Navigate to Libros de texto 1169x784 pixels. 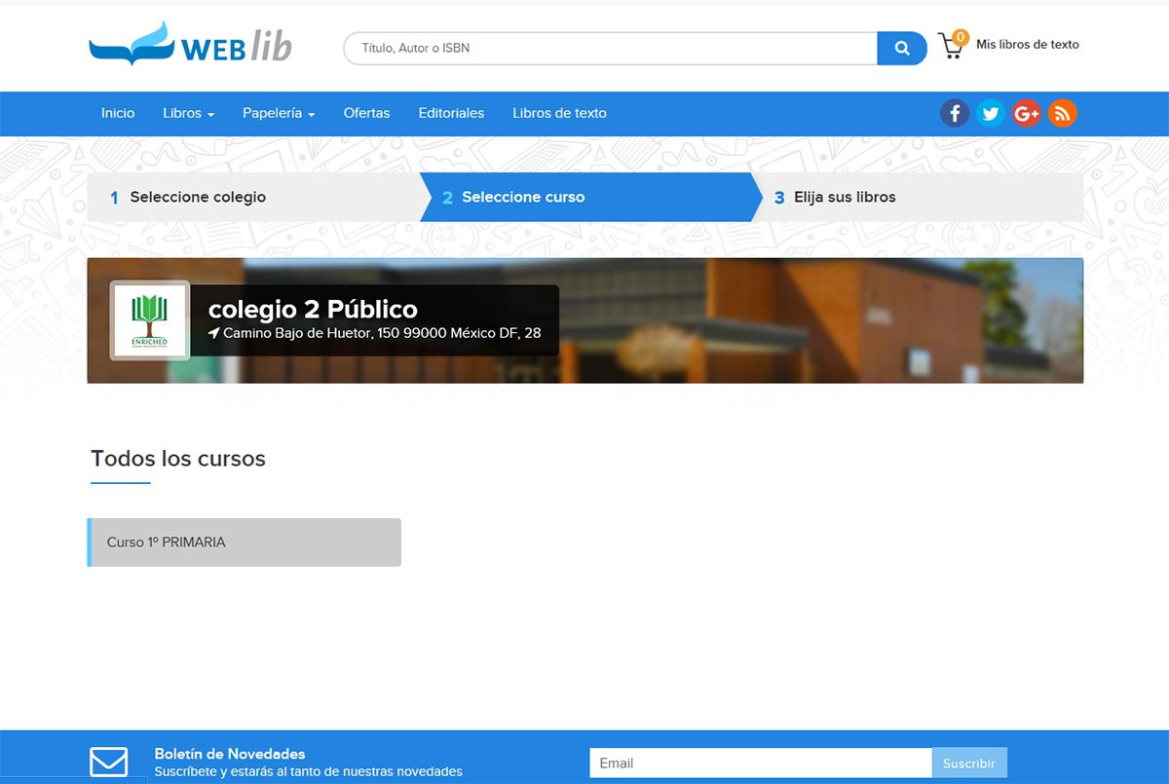pos(559,114)
